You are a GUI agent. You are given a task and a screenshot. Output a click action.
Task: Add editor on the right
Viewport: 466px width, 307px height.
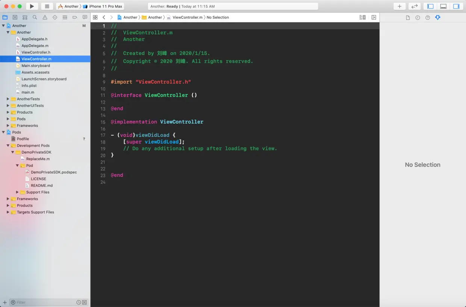tap(374, 17)
